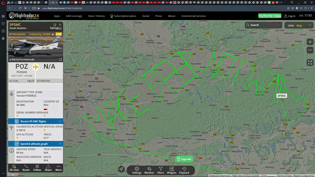Expand Speed & altitude graph section
Image resolution: width=315 pixels, height=177 pixels.
pos(35,144)
